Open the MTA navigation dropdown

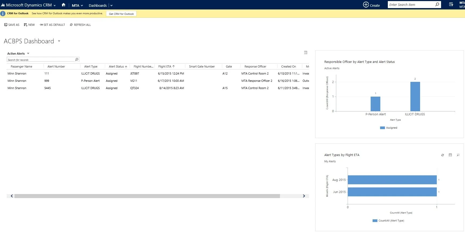click(x=77, y=5)
